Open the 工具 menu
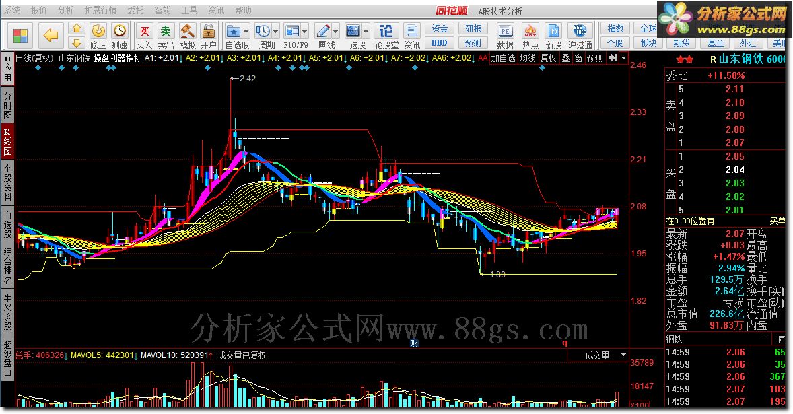This screenshot has height=414, width=793. [x=189, y=10]
